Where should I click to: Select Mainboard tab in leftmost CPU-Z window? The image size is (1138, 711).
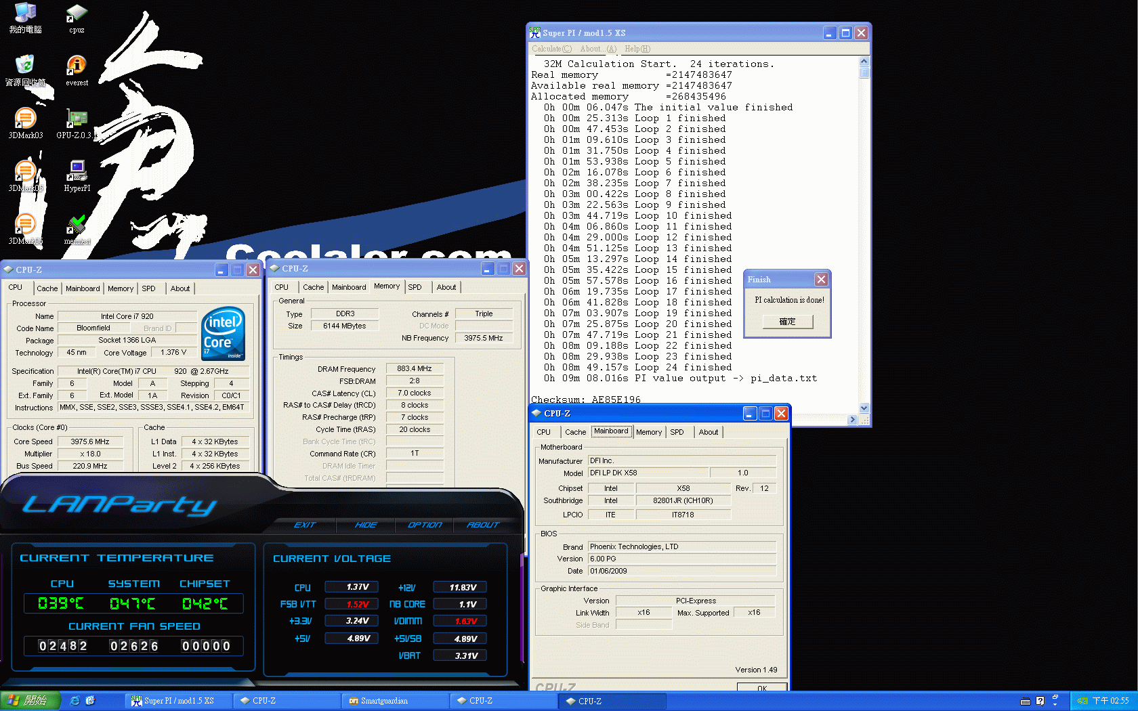(83, 288)
